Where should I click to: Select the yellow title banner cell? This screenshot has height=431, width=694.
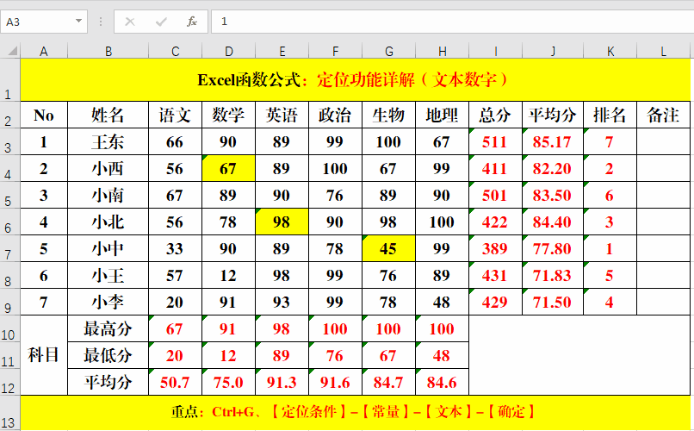pyautogui.click(x=353, y=80)
